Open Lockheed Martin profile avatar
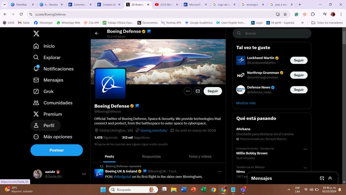 (241, 60)
